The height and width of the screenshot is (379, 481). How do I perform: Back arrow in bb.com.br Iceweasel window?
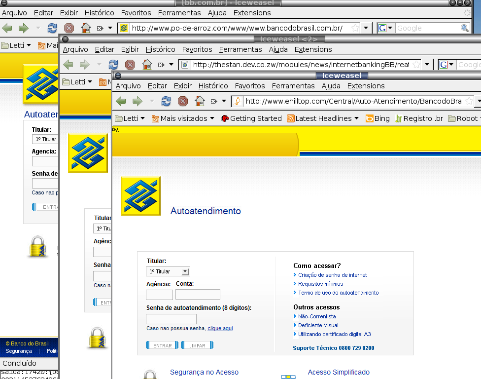[7, 28]
